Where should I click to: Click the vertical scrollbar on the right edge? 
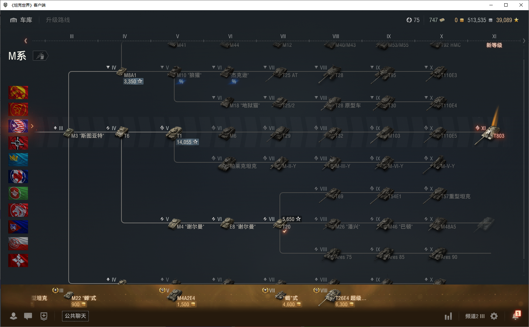click(x=524, y=158)
